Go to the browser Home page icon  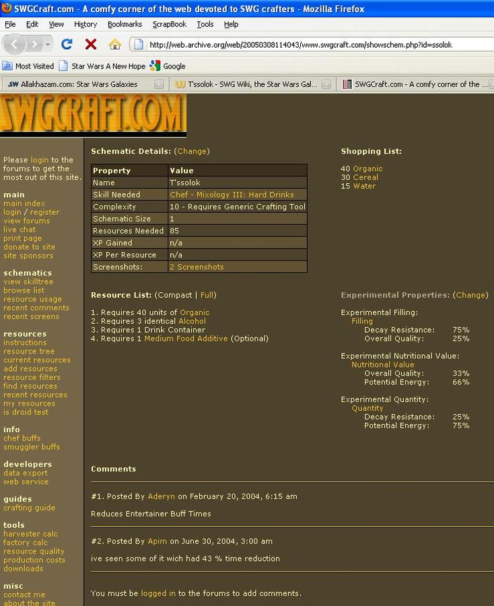(115, 44)
